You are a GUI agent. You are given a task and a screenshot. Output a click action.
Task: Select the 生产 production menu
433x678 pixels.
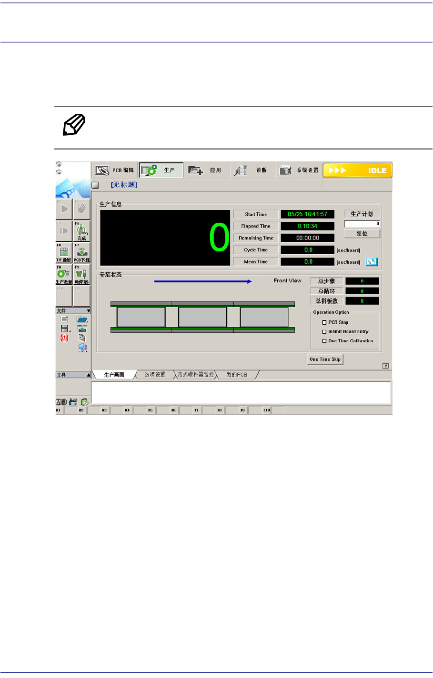161,170
